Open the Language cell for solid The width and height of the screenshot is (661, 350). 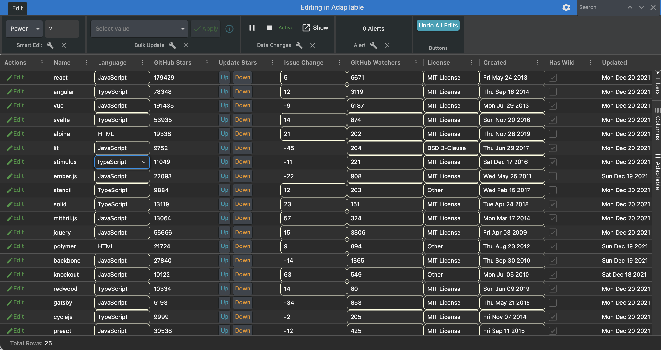tap(122, 204)
